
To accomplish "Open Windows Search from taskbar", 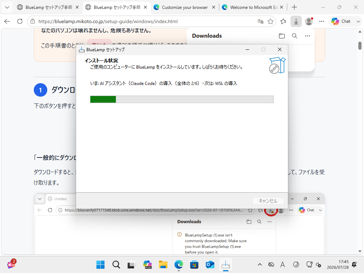I will tap(116, 264).
